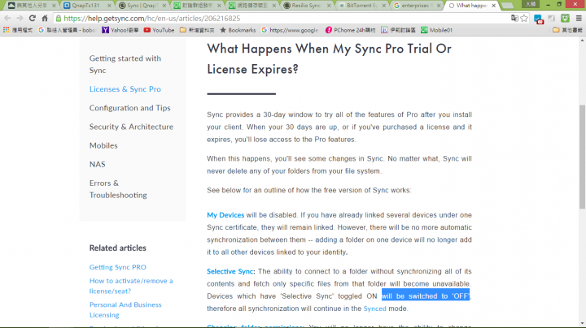Viewport: 586px width, 328px height.
Task: Open the NAS category
Action: tap(97, 164)
